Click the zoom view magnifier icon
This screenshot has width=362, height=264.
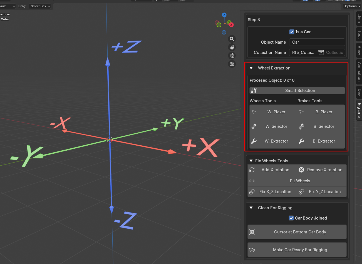232,39
